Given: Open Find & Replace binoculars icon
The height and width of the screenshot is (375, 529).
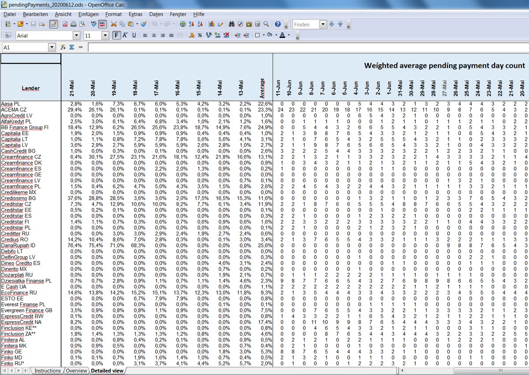Looking at the screenshot, I should [231, 24].
